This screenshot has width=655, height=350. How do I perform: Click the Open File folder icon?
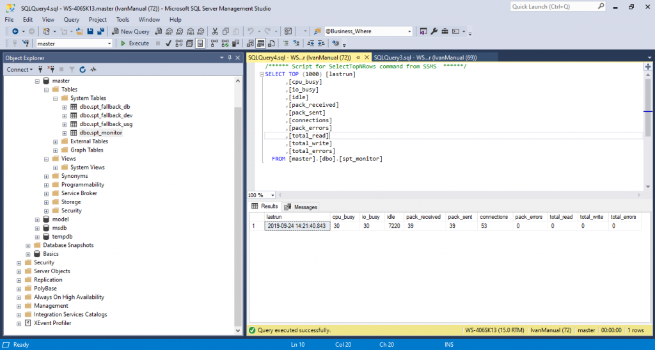[x=79, y=31]
